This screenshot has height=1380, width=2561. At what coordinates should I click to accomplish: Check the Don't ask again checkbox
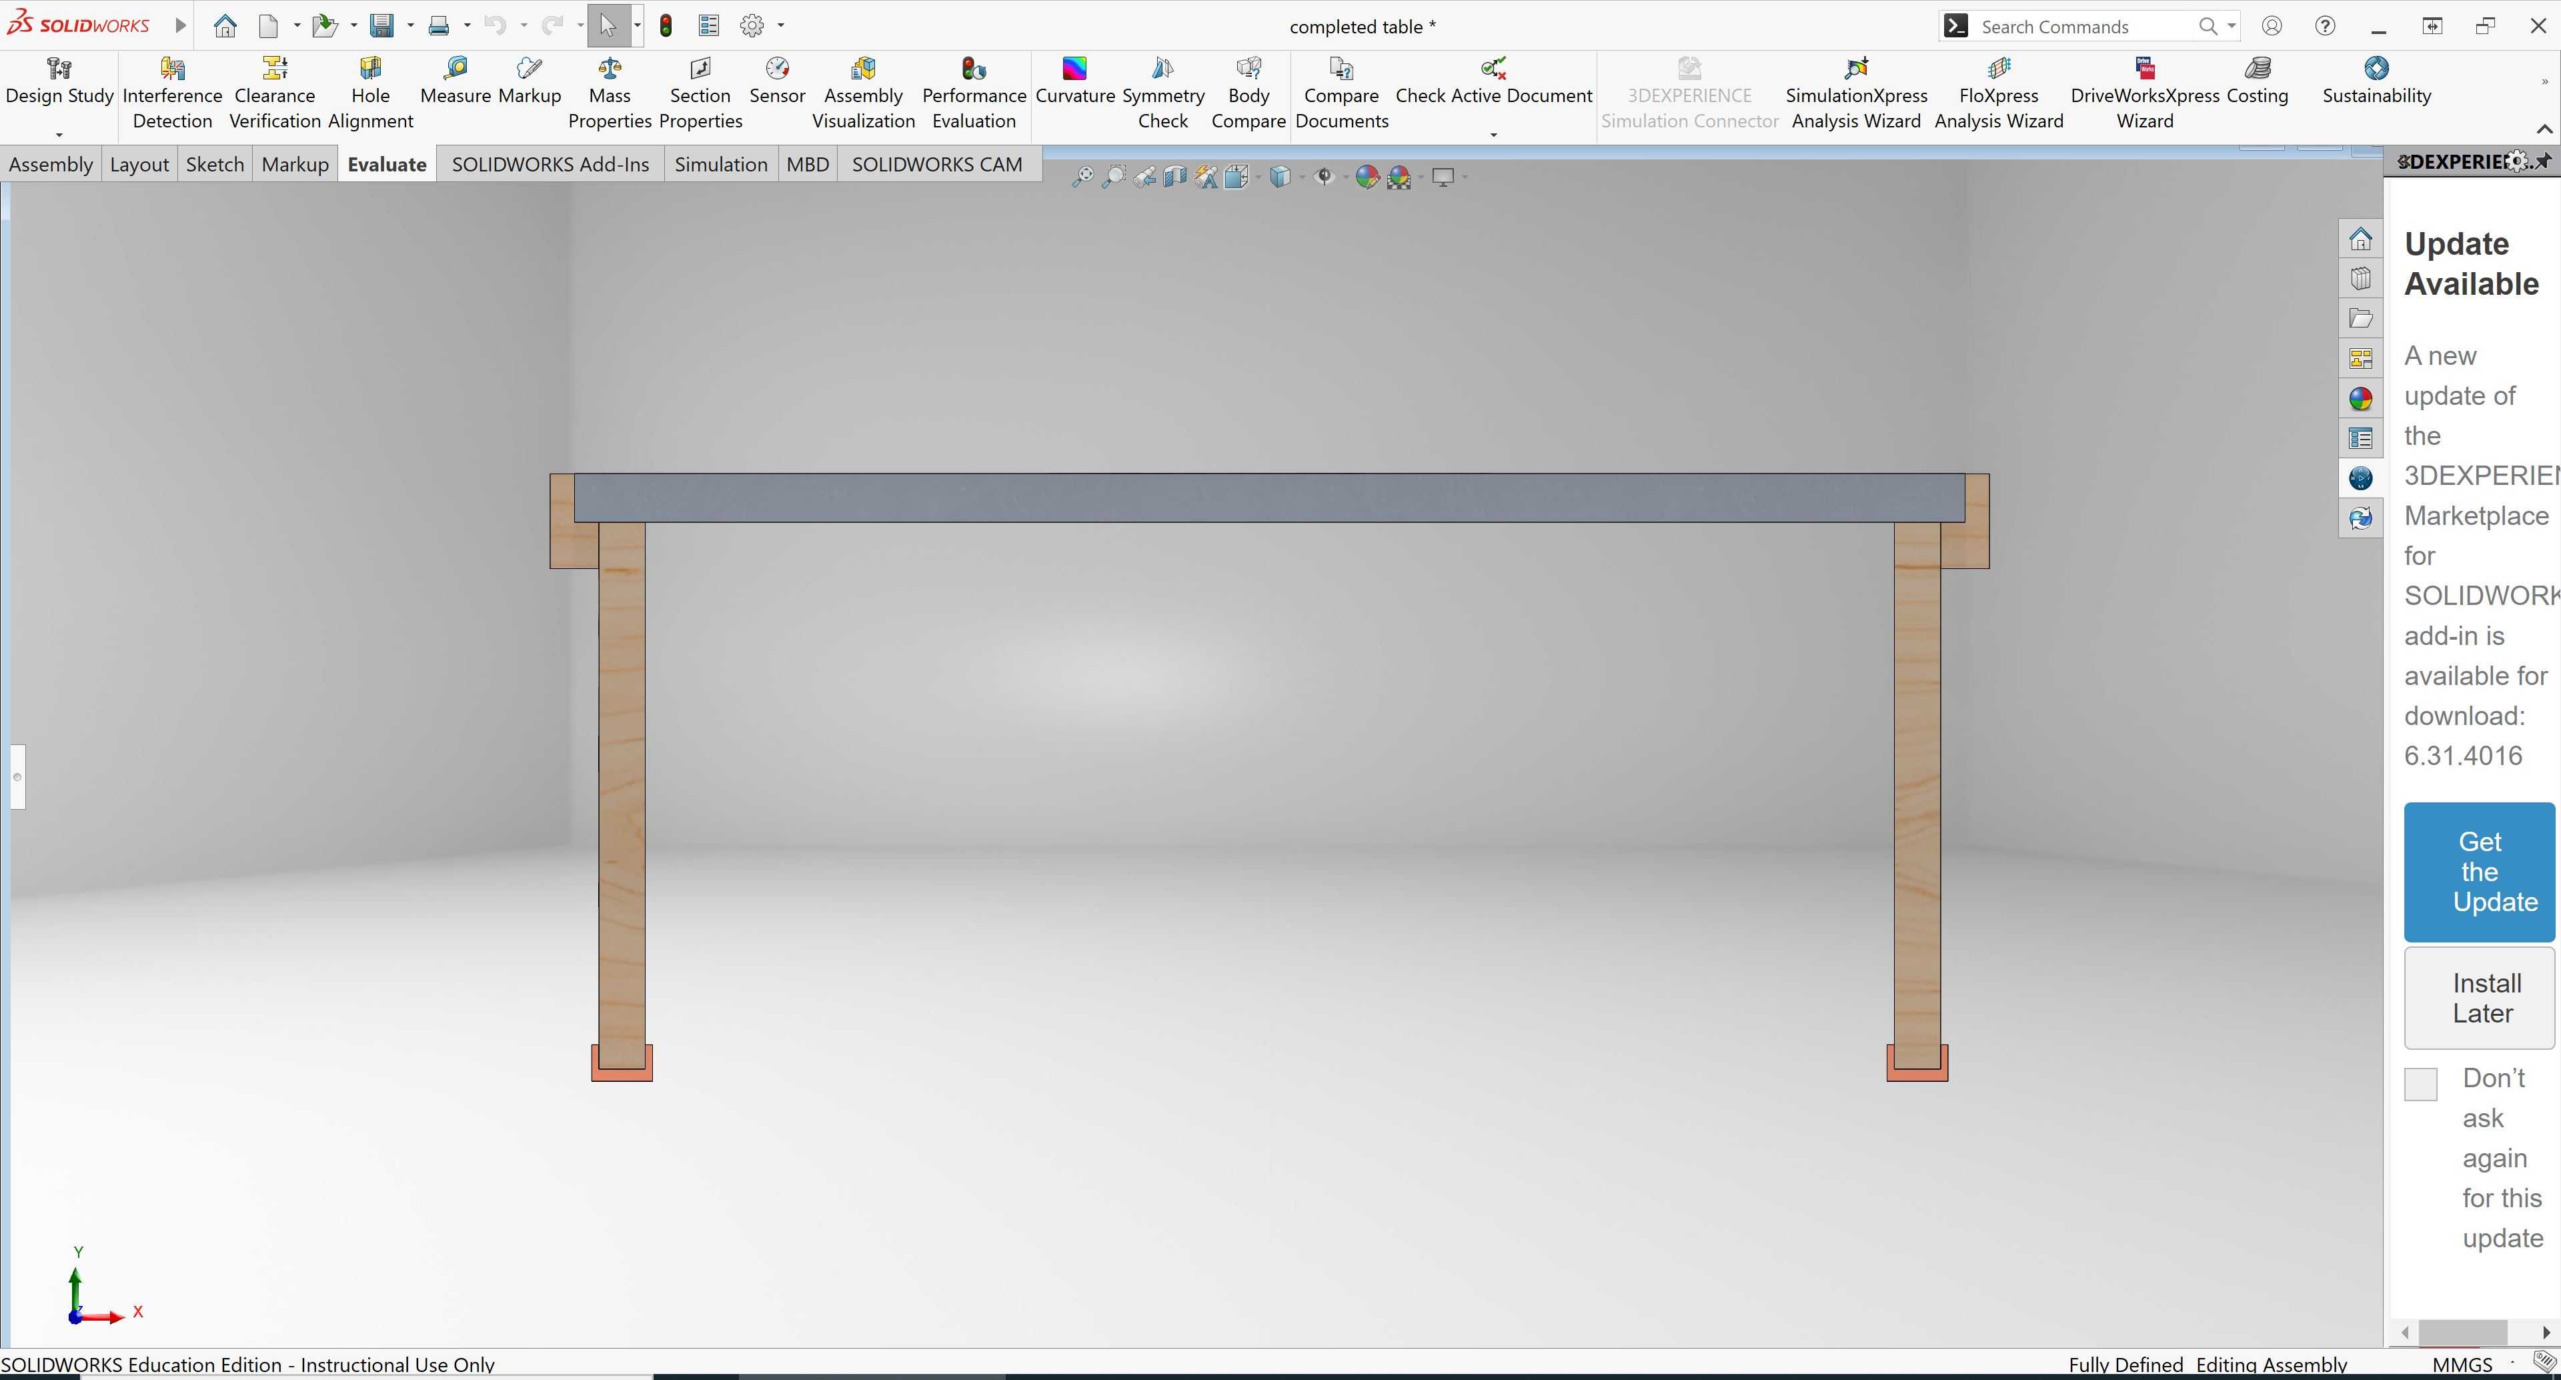[x=2421, y=1084]
